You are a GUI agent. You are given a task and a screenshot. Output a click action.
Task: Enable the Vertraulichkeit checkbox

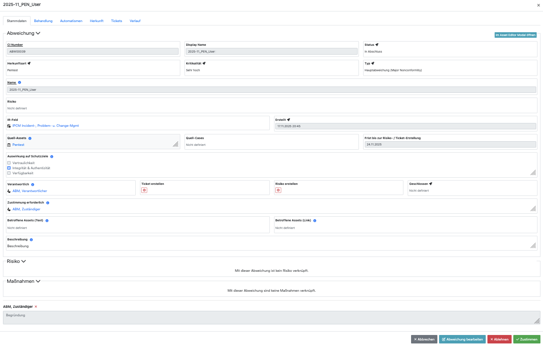coord(9,163)
